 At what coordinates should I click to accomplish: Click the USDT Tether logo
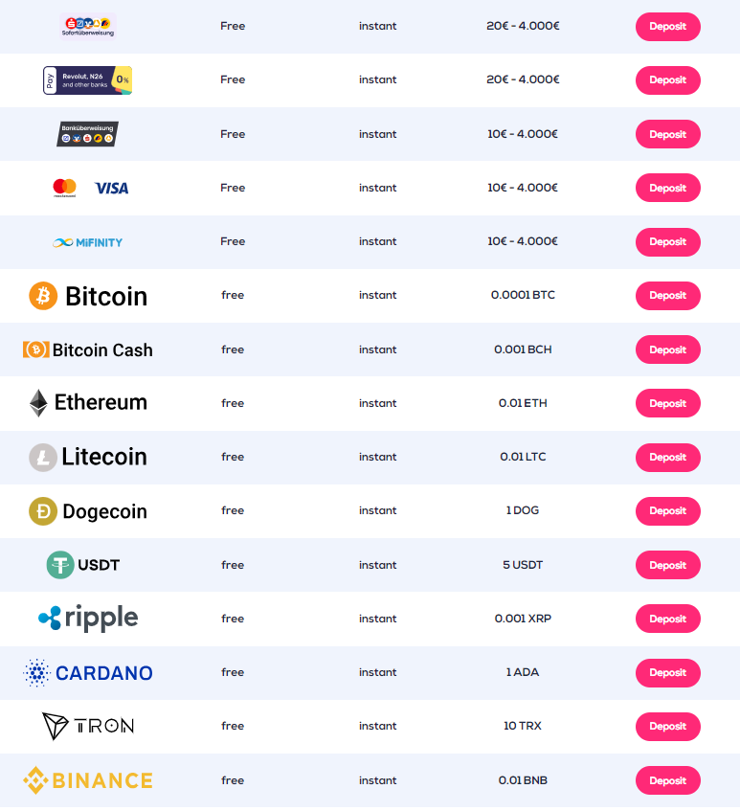(x=83, y=565)
